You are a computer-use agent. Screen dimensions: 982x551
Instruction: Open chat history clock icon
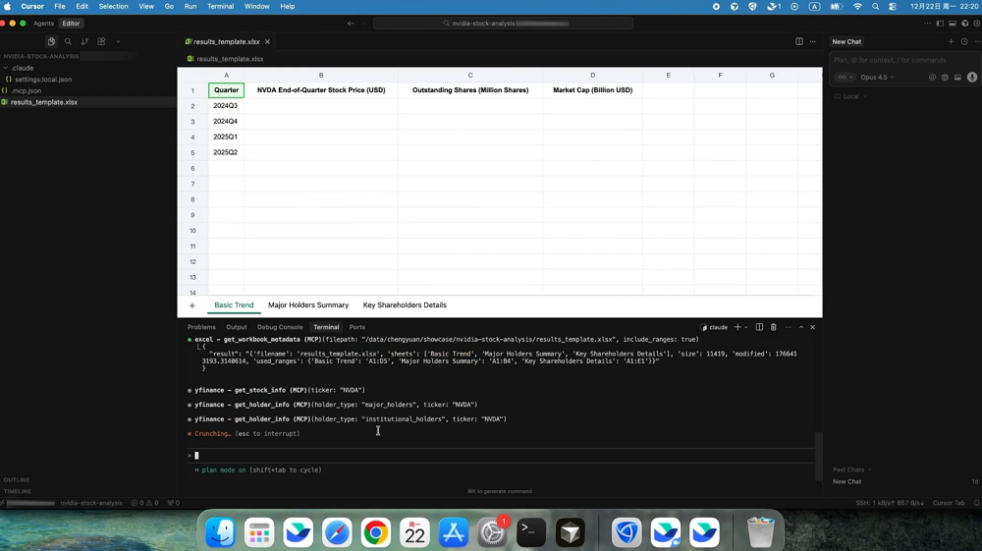[x=964, y=41]
